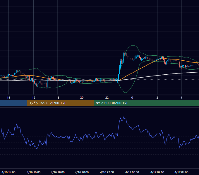The height and width of the screenshot is (175, 199).
Task: Click the ロンドン 15:30-21:00 JST session band
Action: [60, 103]
